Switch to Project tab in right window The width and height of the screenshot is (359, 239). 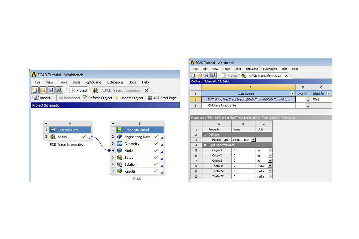click(x=230, y=75)
